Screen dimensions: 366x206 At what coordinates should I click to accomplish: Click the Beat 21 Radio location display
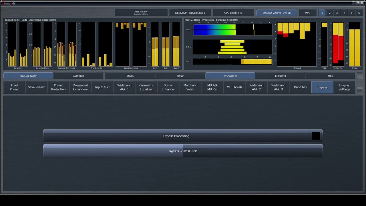141,13
